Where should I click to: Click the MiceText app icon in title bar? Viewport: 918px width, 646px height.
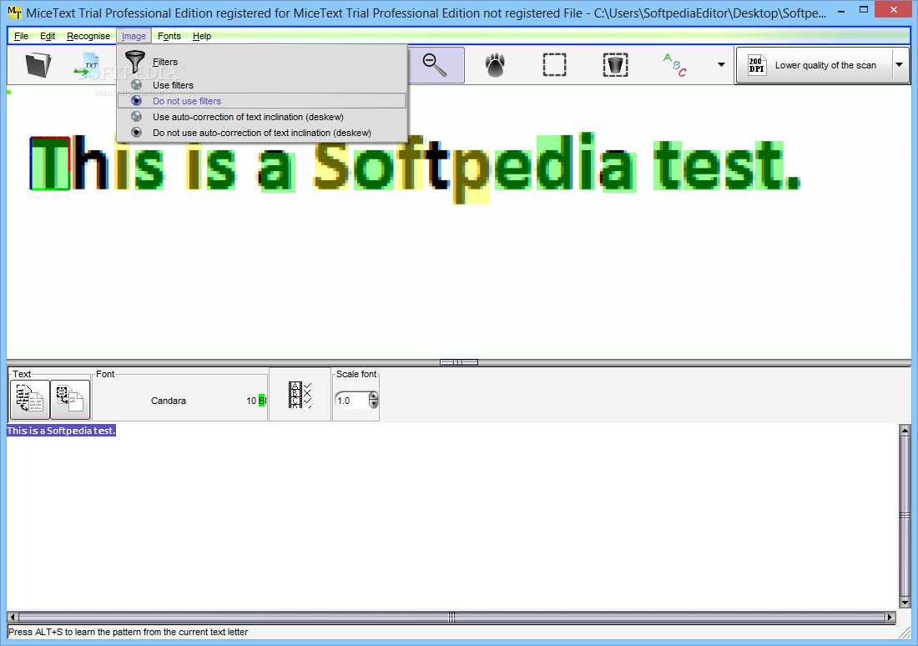15,12
